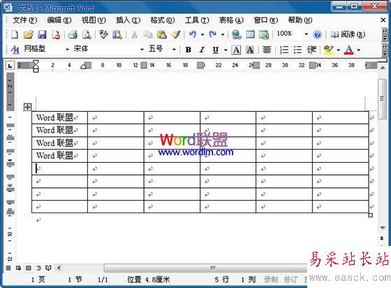Open the underline style dropdown arrow
Viewport: 391px width, 288px height.
(x=226, y=50)
